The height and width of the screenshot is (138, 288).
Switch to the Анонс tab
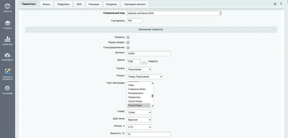pos(46,4)
